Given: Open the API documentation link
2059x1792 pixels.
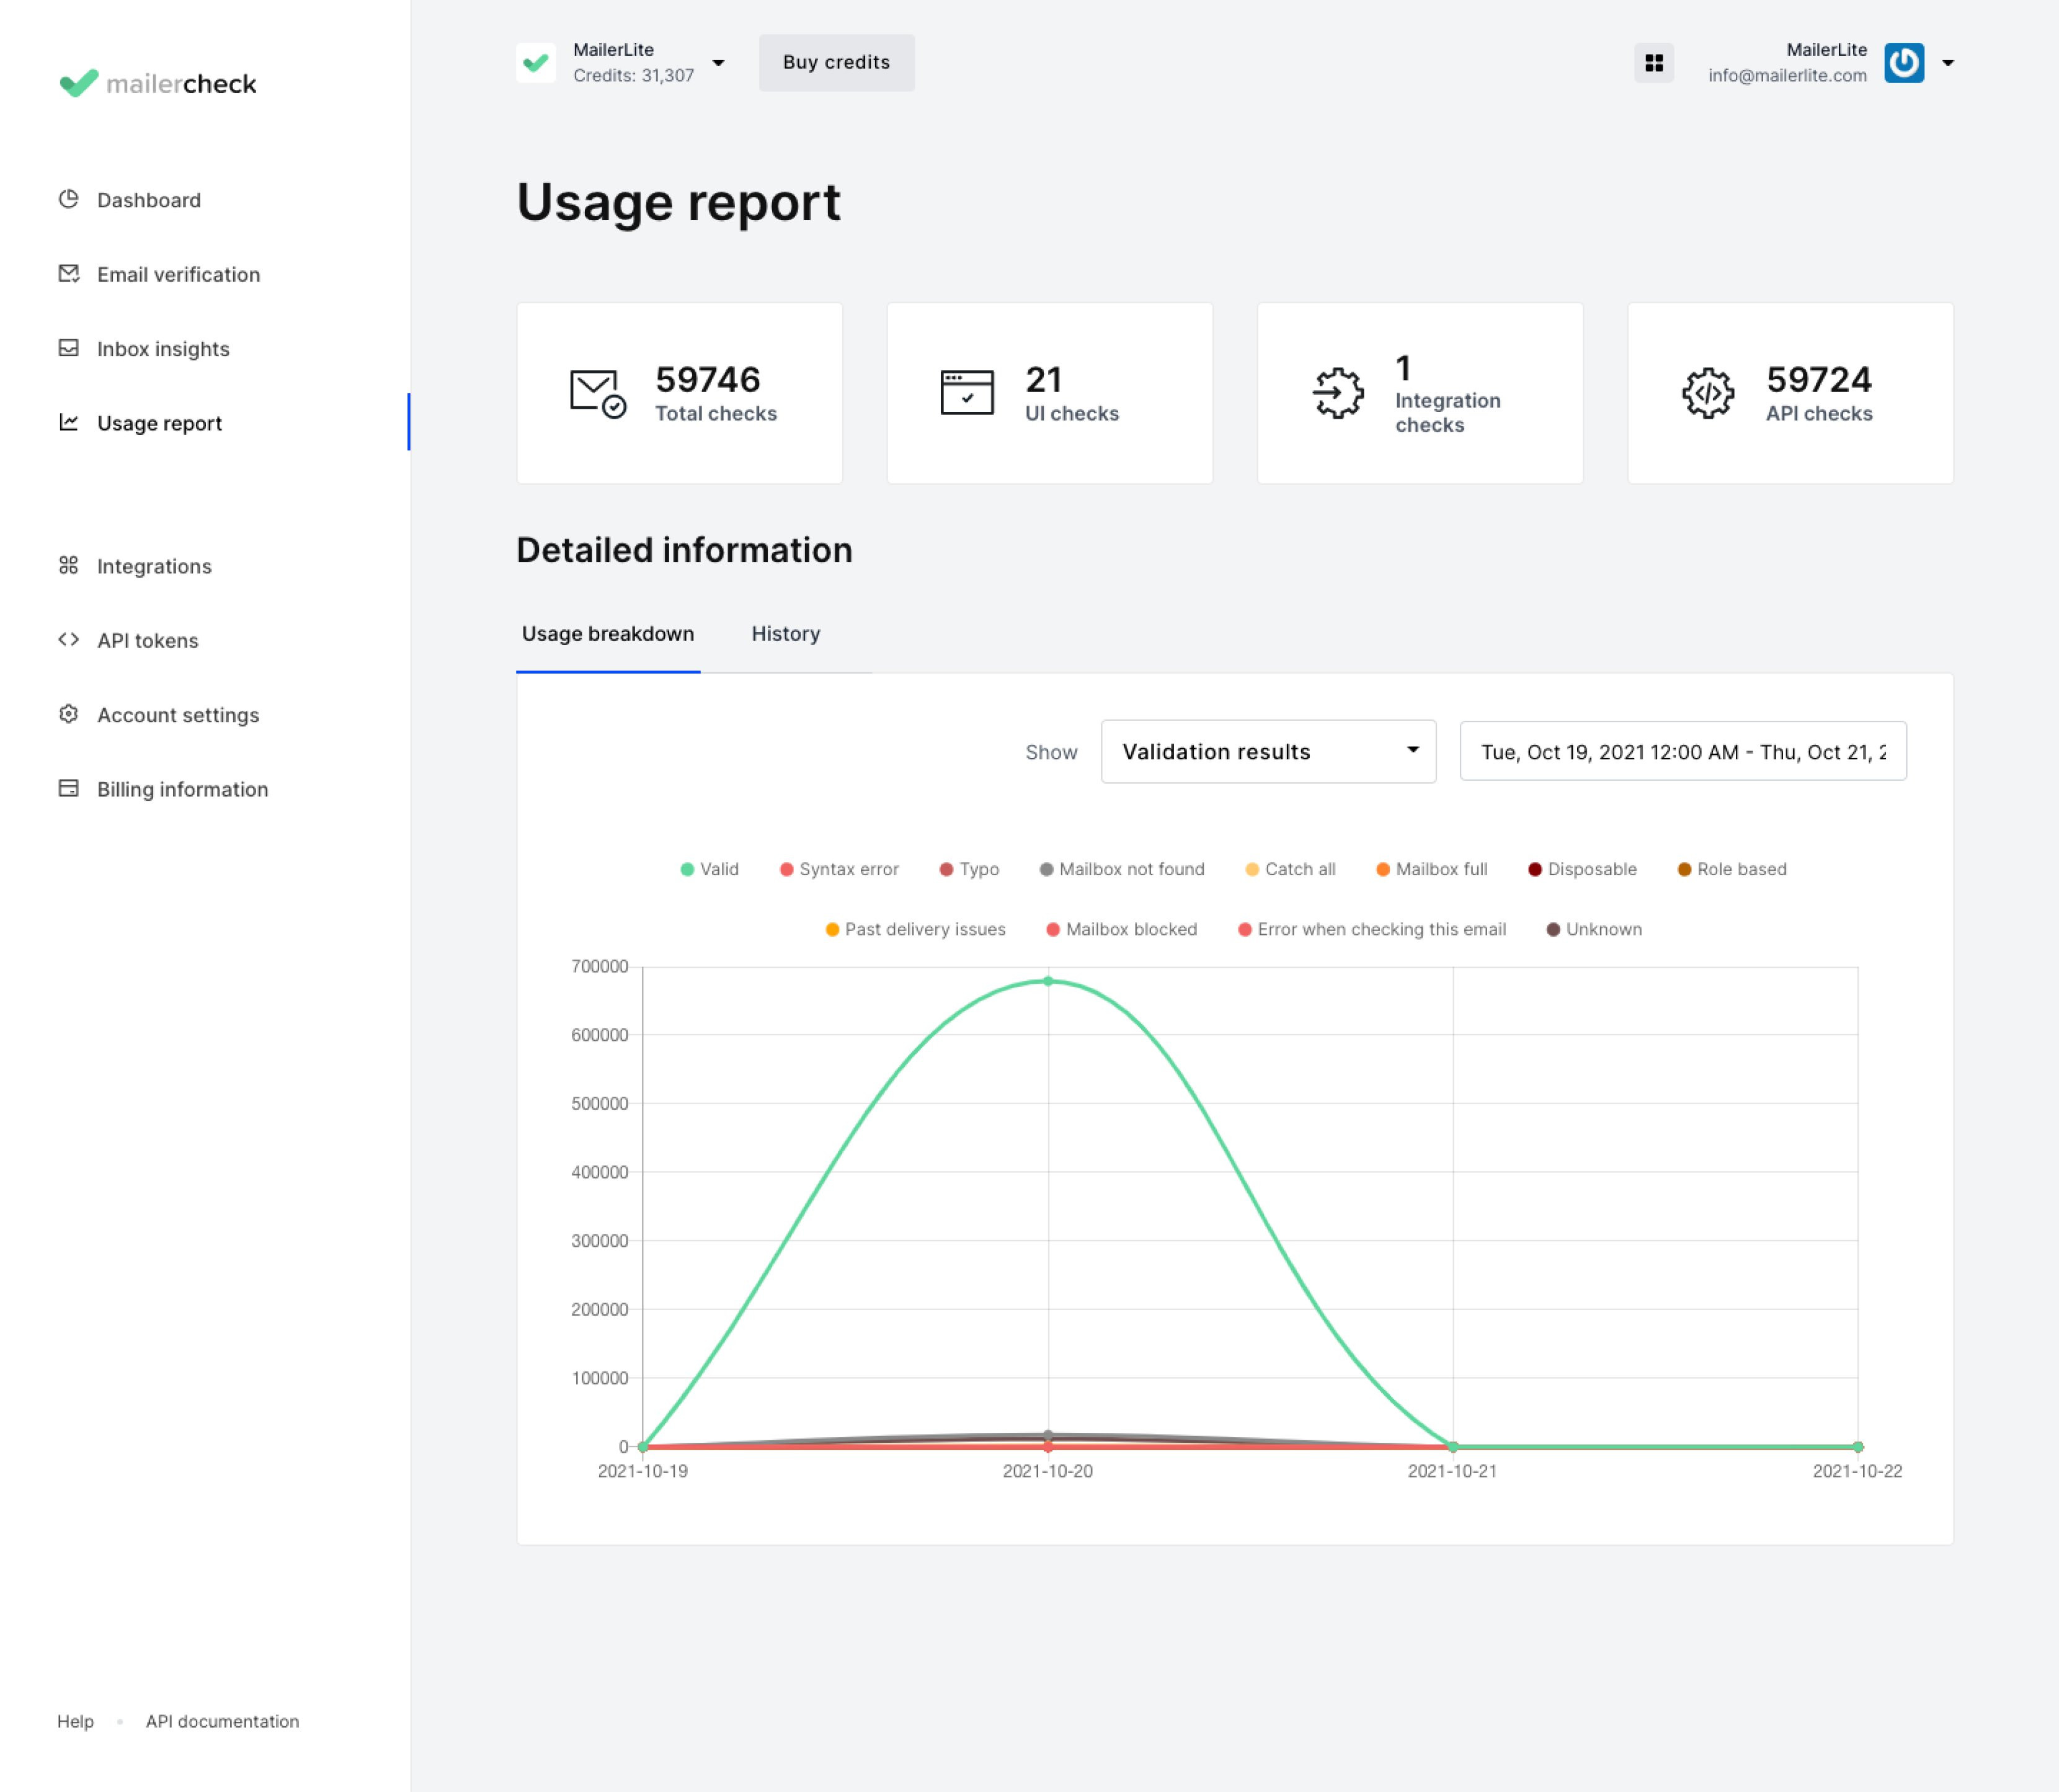Looking at the screenshot, I should pyautogui.click(x=222, y=1721).
